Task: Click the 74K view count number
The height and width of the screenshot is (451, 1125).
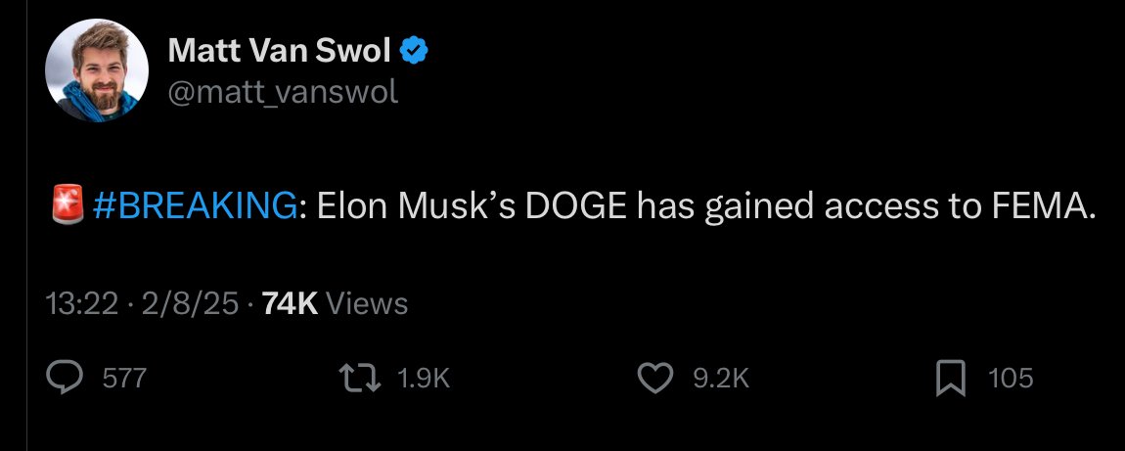Action: coord(291,304)
